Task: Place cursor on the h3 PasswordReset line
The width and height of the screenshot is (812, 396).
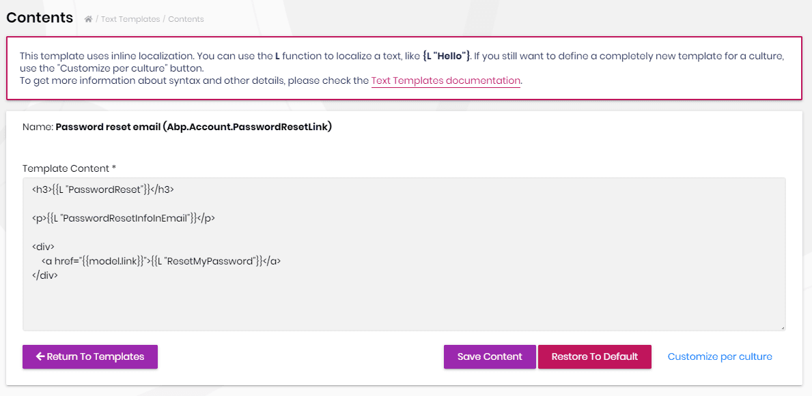Action: 107,189
